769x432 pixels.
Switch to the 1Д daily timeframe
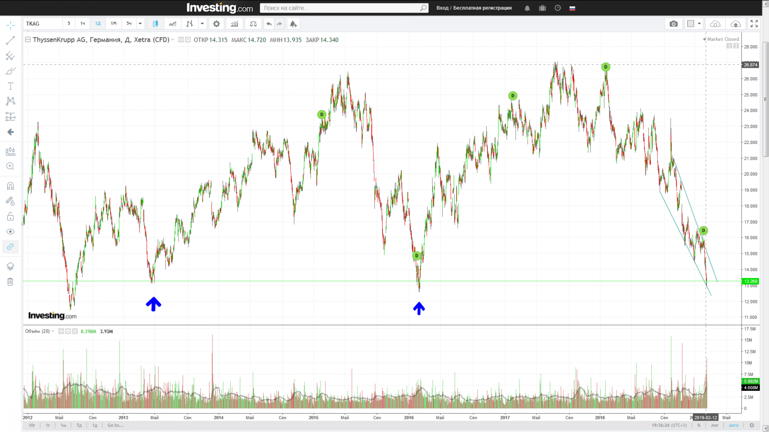pos(98,24)
